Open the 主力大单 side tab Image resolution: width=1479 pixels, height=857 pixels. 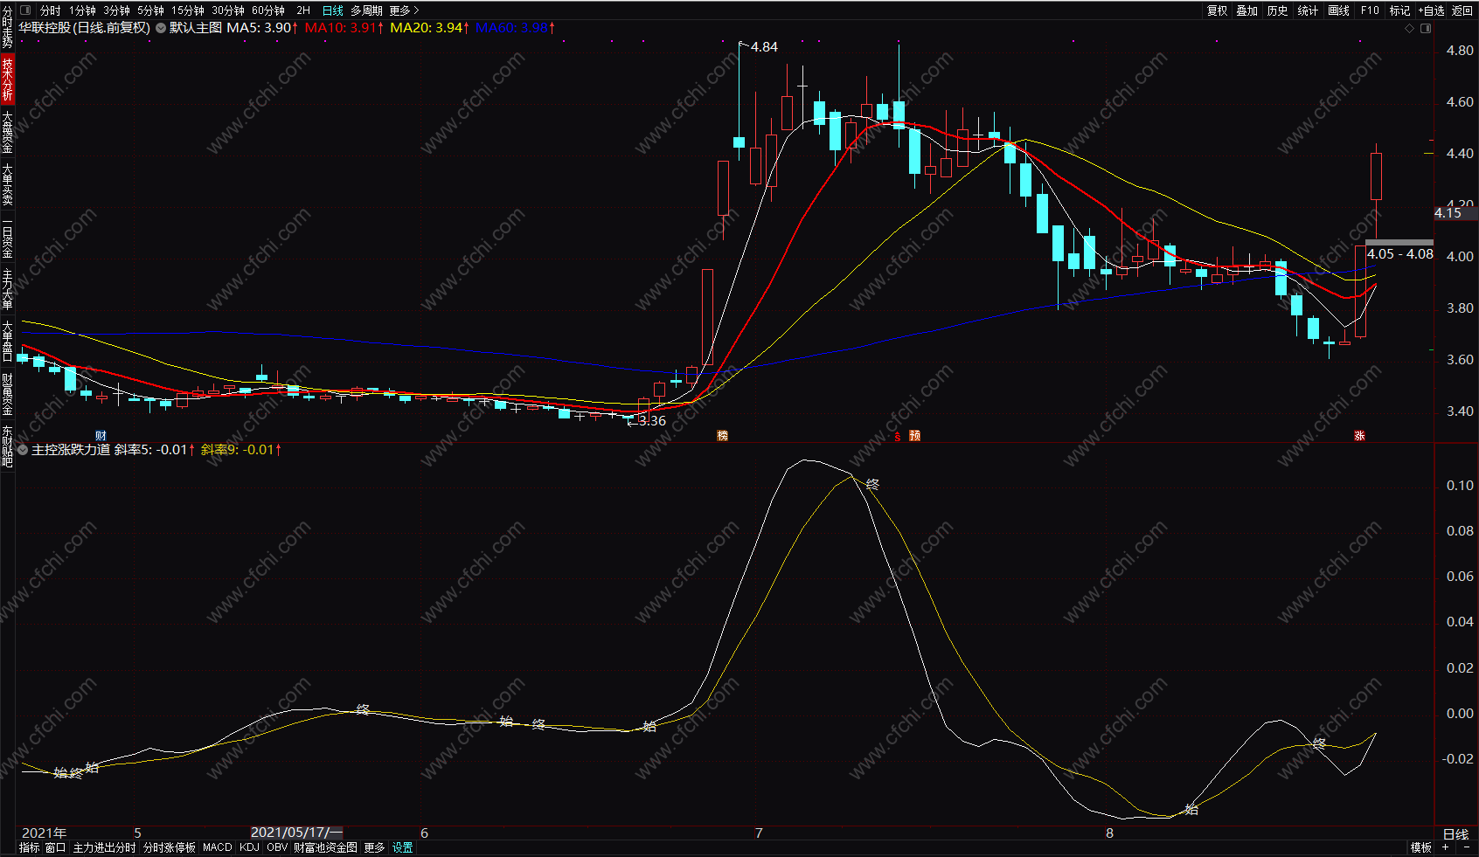tap(7, 289)
